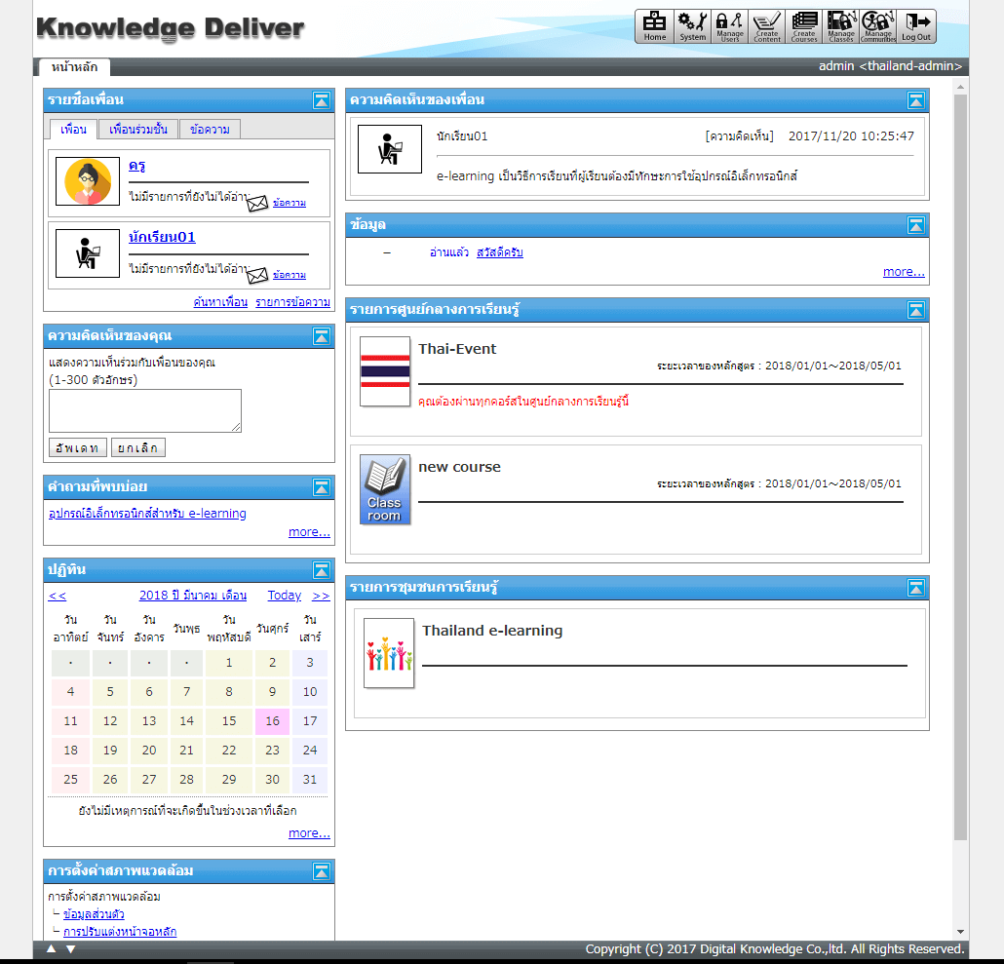Select day 16 in the calendar

click(x=272, y=721)
